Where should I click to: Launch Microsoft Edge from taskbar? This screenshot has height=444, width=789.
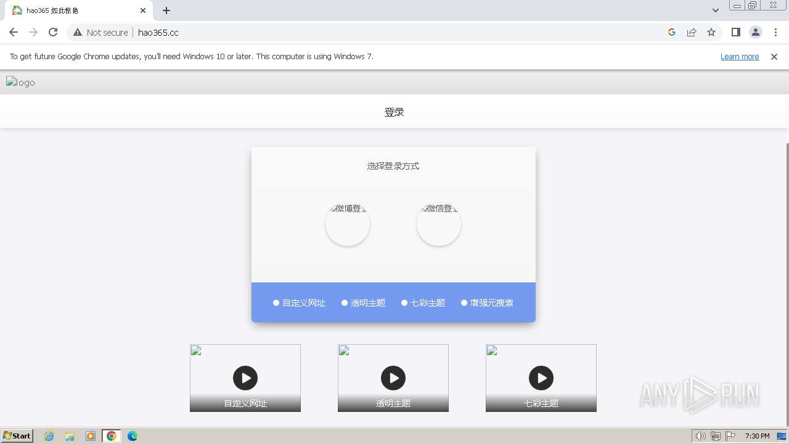pyautogui.click(x=133, y=436)
